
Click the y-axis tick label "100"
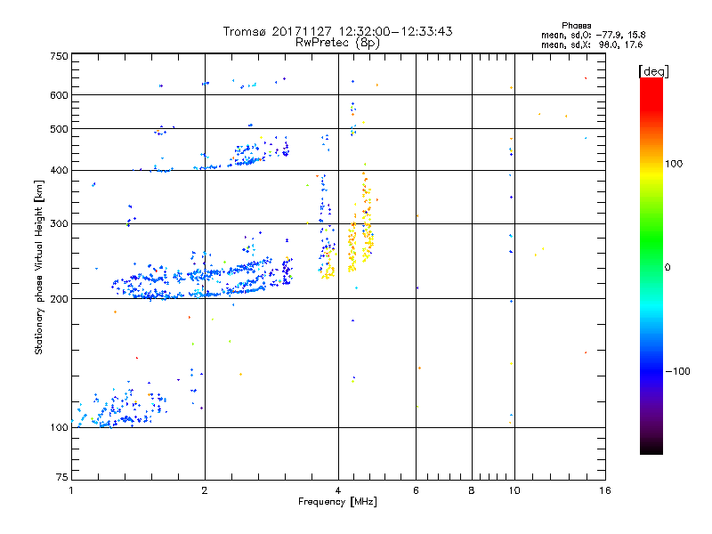59,428
